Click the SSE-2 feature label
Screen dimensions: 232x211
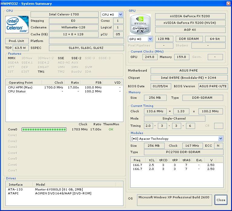[x=76, y=58]
